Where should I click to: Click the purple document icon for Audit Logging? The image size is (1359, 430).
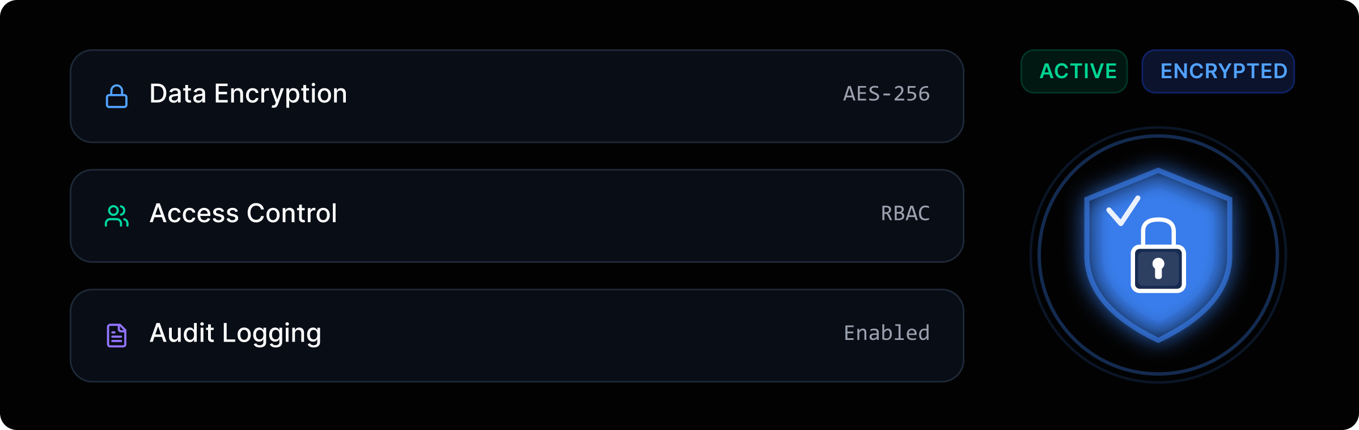(x=116, y=335)
